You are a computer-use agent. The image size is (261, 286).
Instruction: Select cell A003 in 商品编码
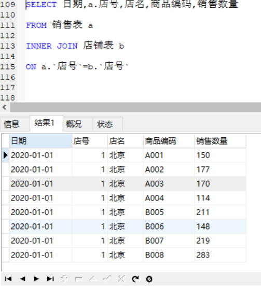169,184
